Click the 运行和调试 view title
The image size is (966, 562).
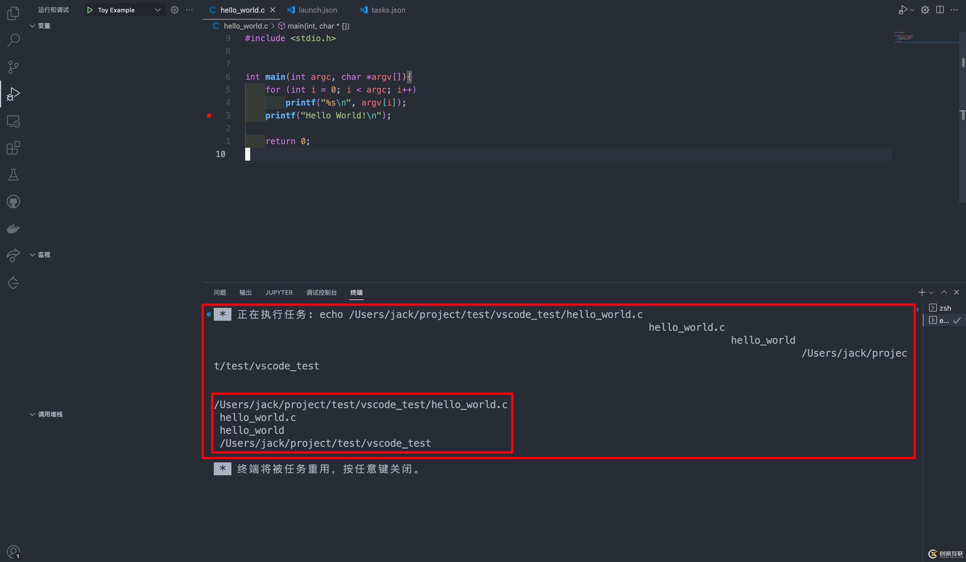point(53,10)
